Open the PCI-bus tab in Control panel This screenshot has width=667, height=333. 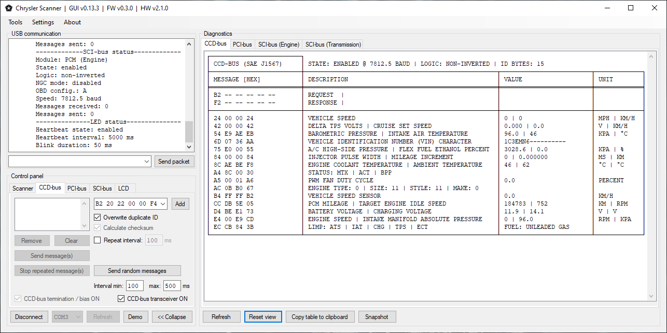[x=77, y=189]
